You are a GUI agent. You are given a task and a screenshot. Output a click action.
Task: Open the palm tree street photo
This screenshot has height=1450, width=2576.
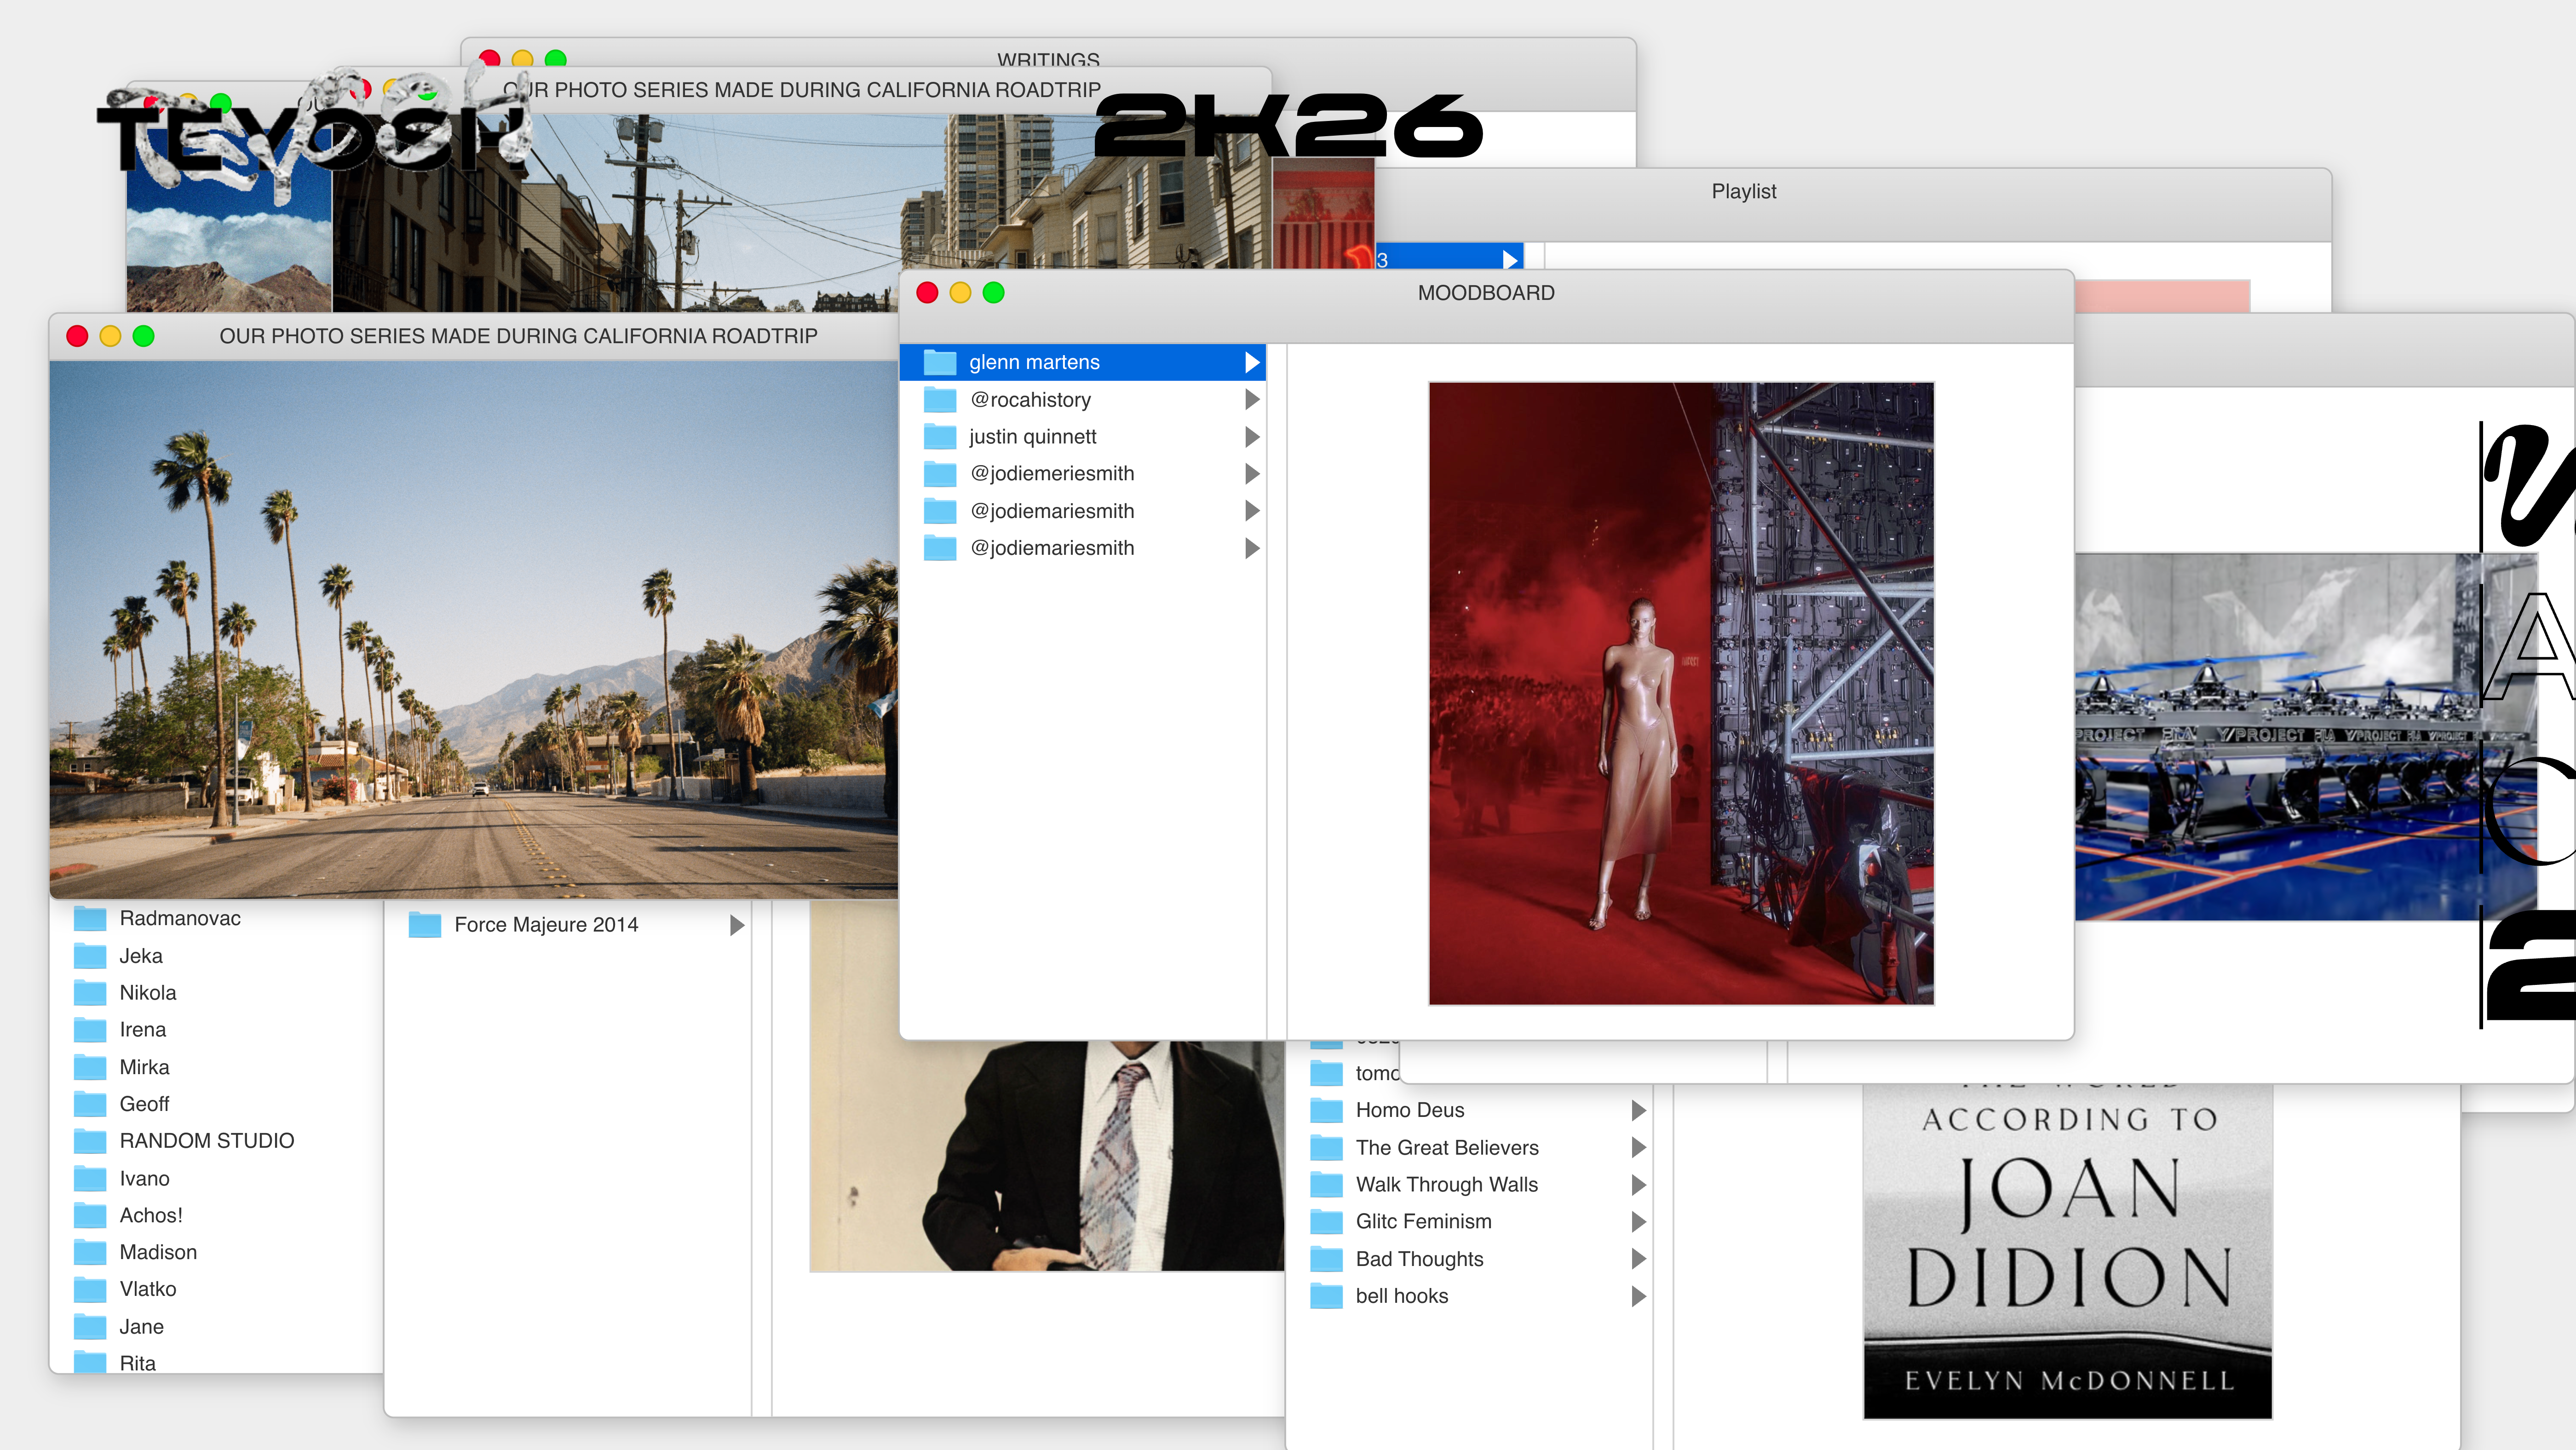tap(473, 629)
